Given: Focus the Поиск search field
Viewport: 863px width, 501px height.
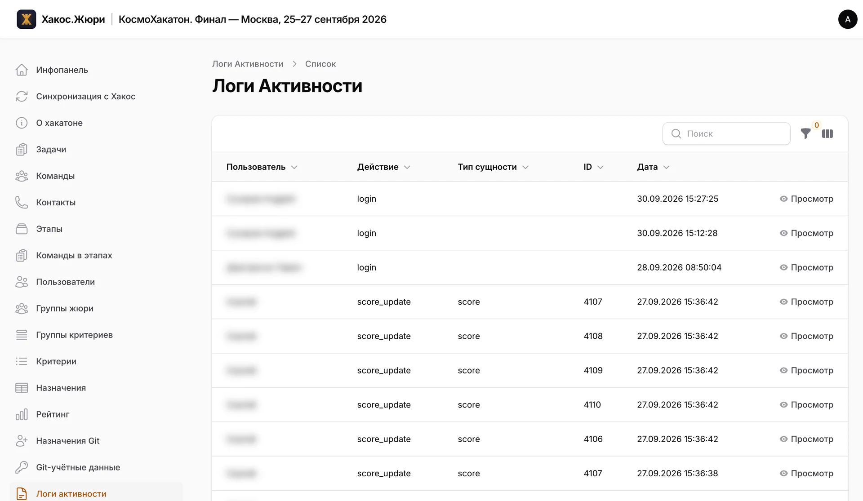Looking at the screenshot, I should [x=726, y=133].
